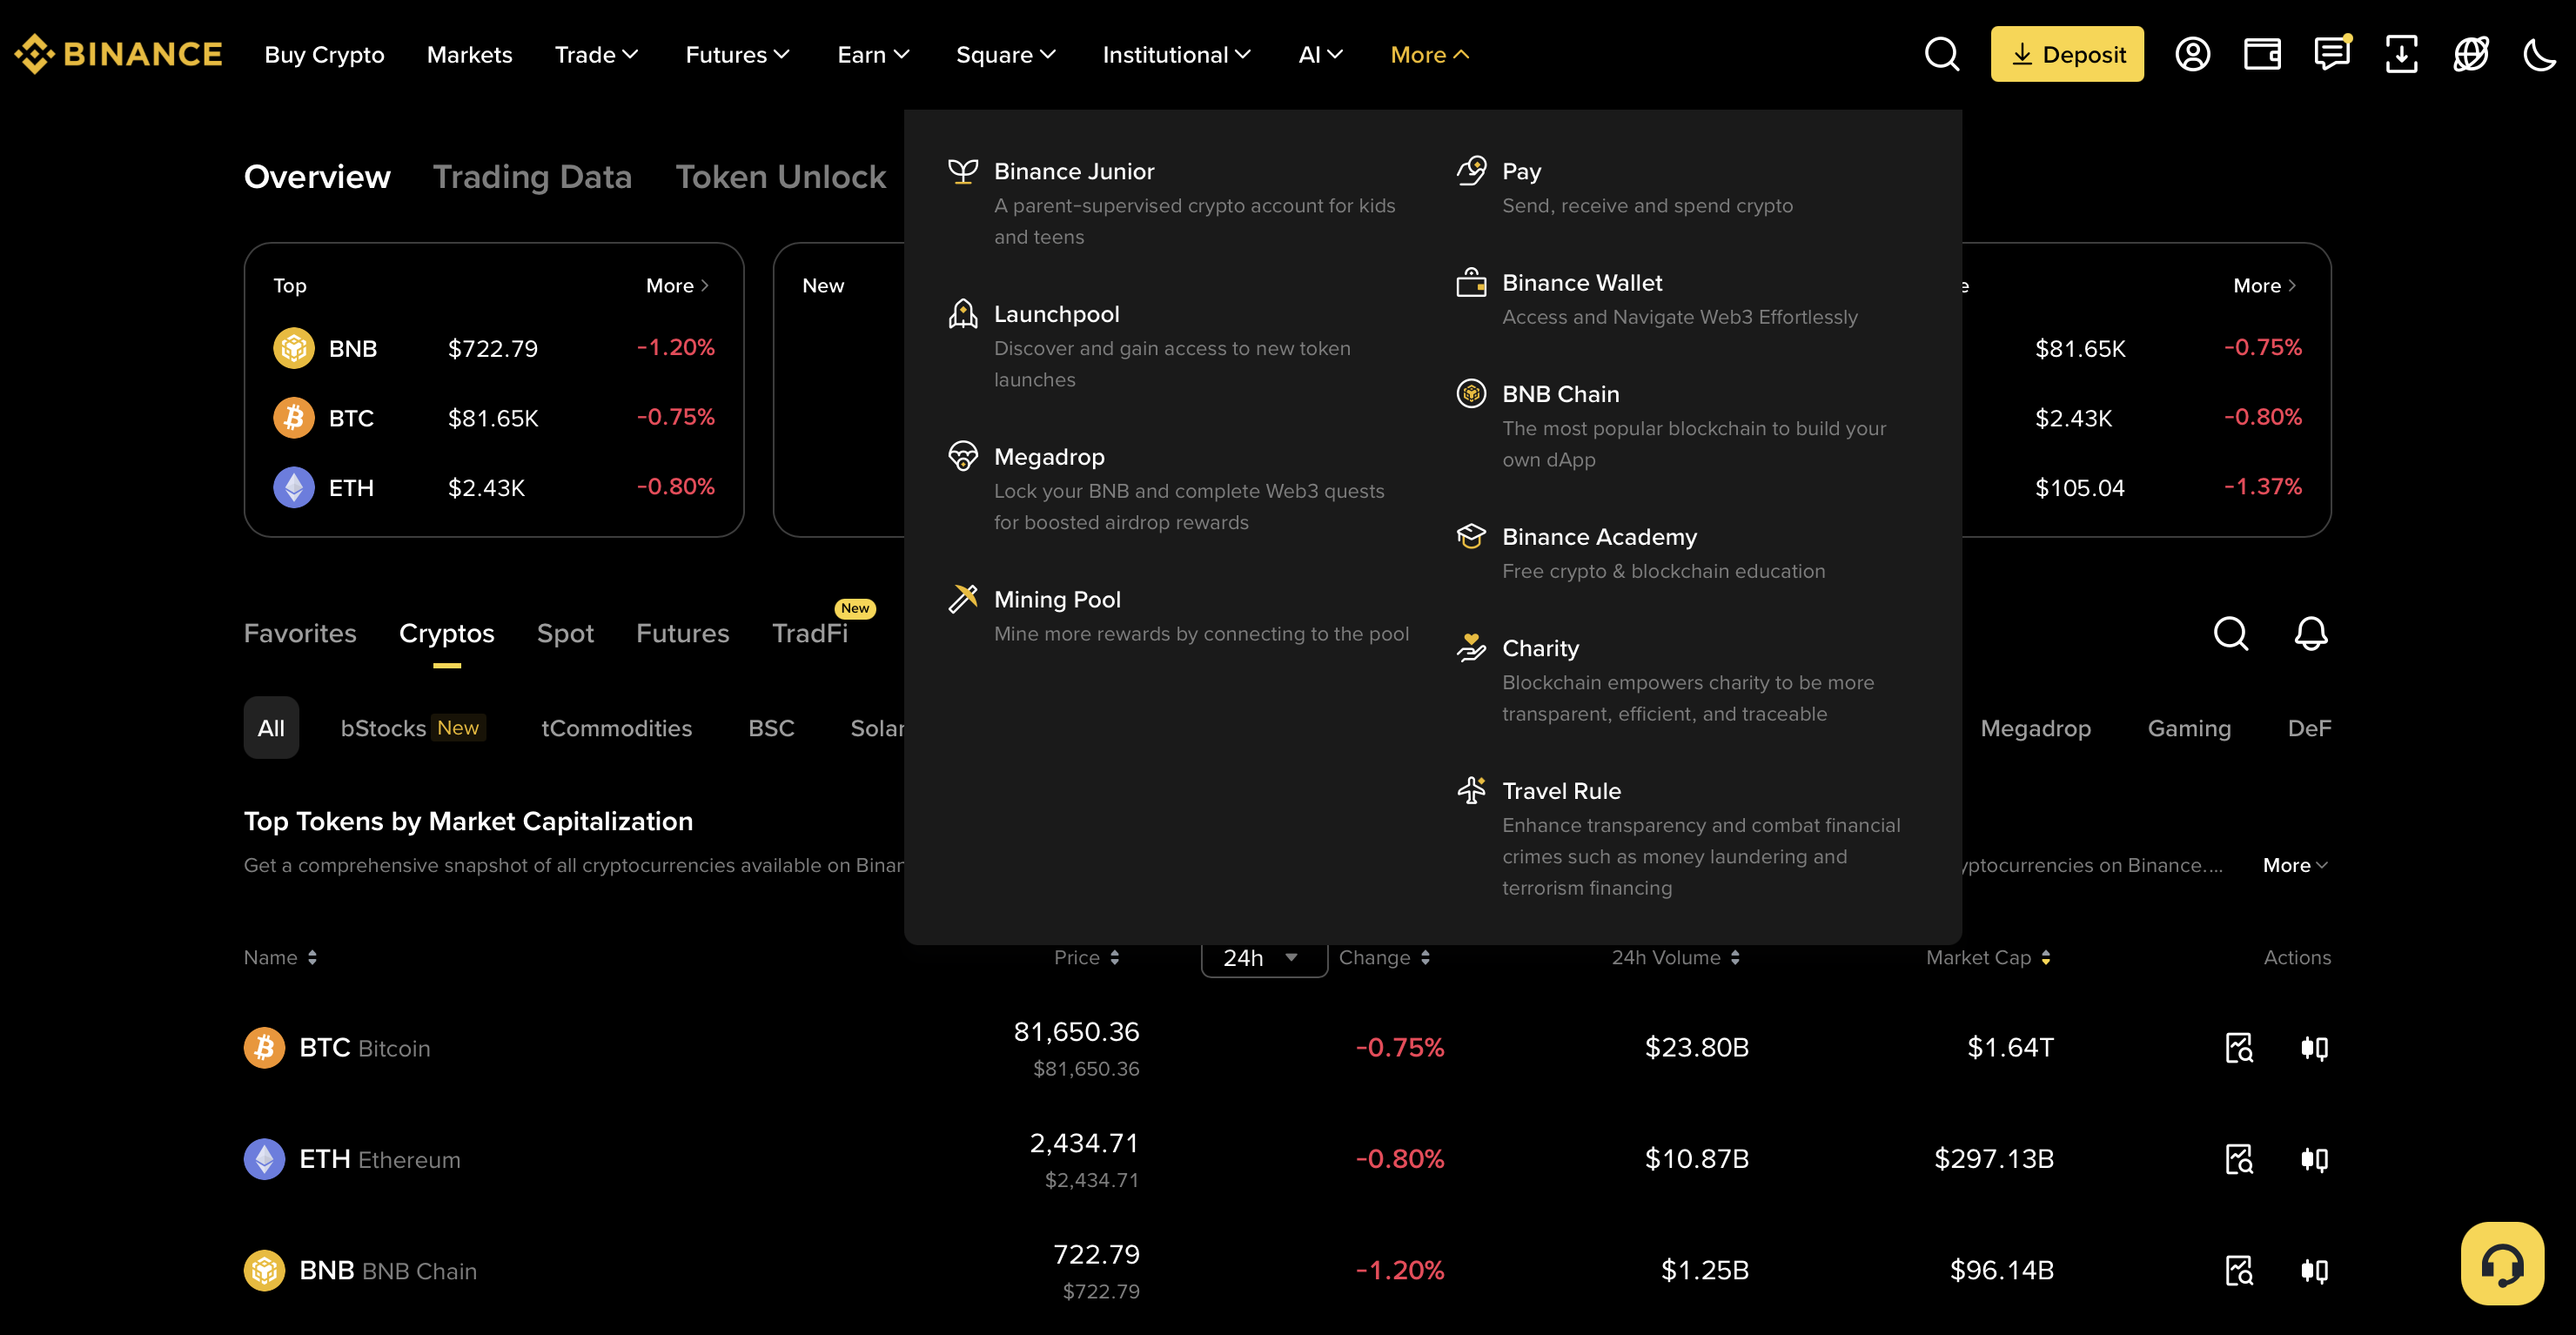Sort table by Name column
The width and height of the screenshot is (2576, 1335).
click(x=280, y=957)
